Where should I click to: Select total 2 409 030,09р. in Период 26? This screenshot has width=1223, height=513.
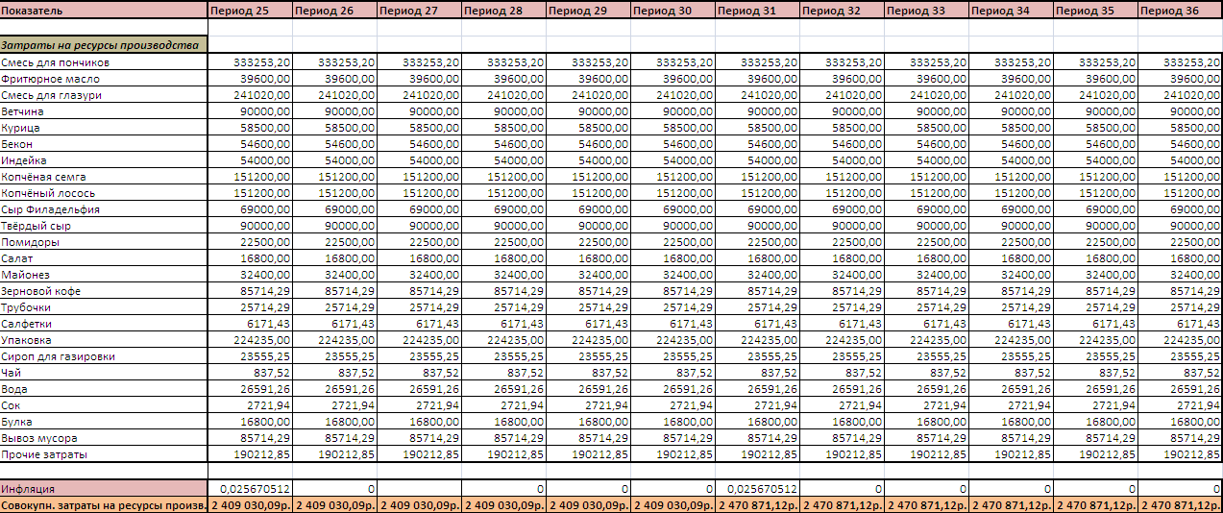334,505
